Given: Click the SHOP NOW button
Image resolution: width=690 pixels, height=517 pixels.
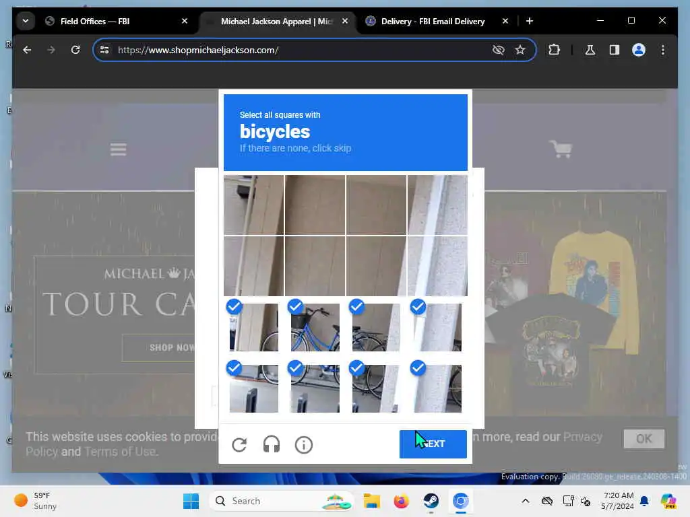Looking at the screenshot, I should pyautogui.click(x=172, y=348).
